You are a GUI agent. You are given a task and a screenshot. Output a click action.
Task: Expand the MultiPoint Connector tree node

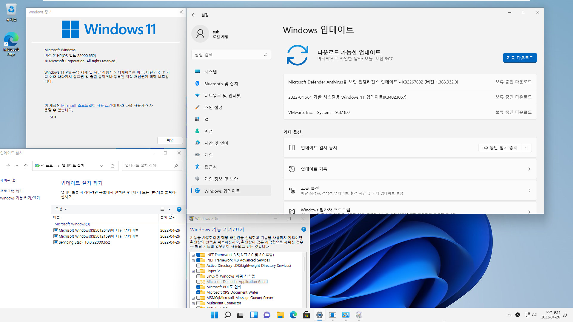193,304
